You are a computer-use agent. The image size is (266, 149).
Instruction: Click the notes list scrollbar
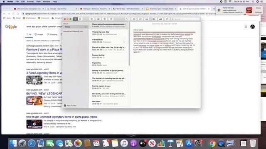[129, 44]
